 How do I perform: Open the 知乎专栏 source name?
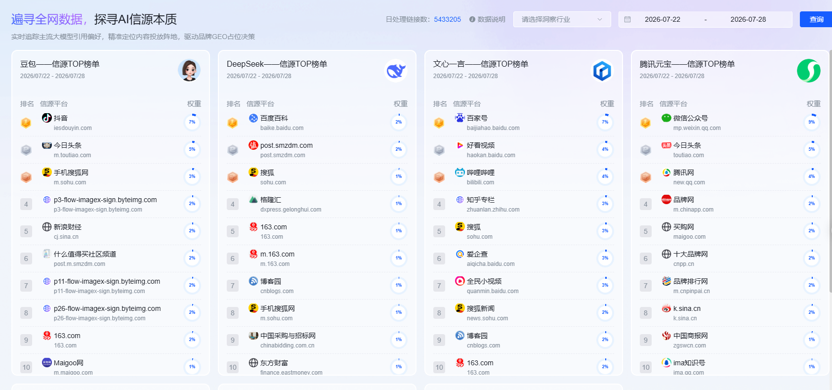(481, 200)
